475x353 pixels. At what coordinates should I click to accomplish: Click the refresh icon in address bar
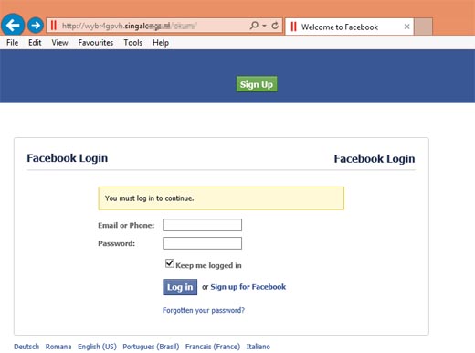tap(275, 26)
